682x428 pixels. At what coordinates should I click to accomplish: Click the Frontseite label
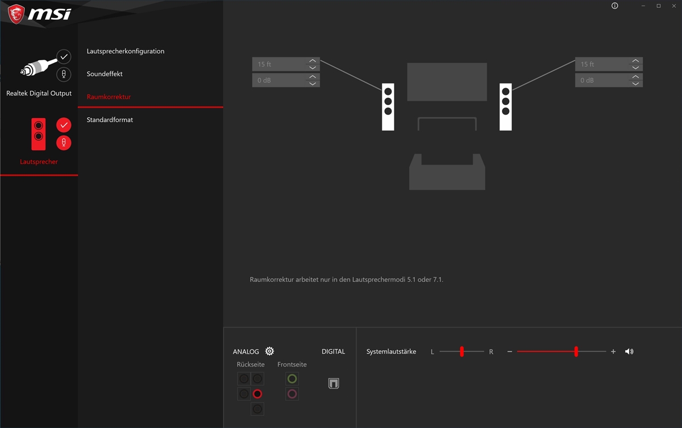click(x=292, y=365)
